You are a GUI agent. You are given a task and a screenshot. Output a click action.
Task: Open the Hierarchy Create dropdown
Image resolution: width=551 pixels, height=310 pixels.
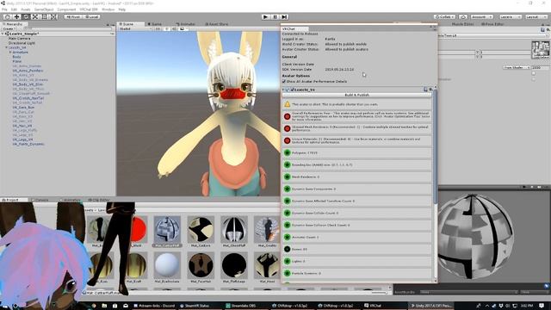coord(9,28)
